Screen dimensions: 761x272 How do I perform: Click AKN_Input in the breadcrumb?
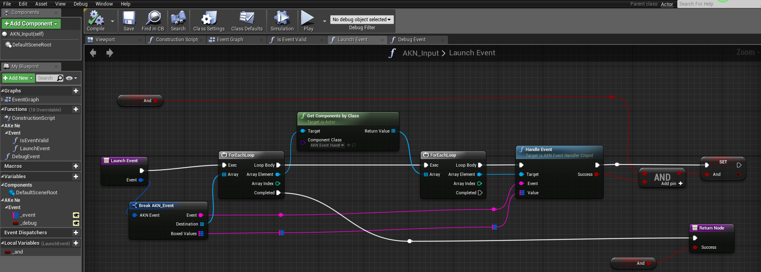click(421, 53)
